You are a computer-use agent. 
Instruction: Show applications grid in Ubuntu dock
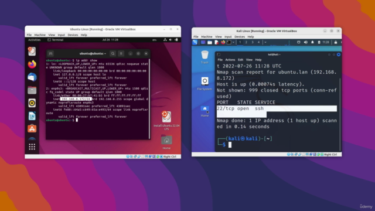[32, 147]
